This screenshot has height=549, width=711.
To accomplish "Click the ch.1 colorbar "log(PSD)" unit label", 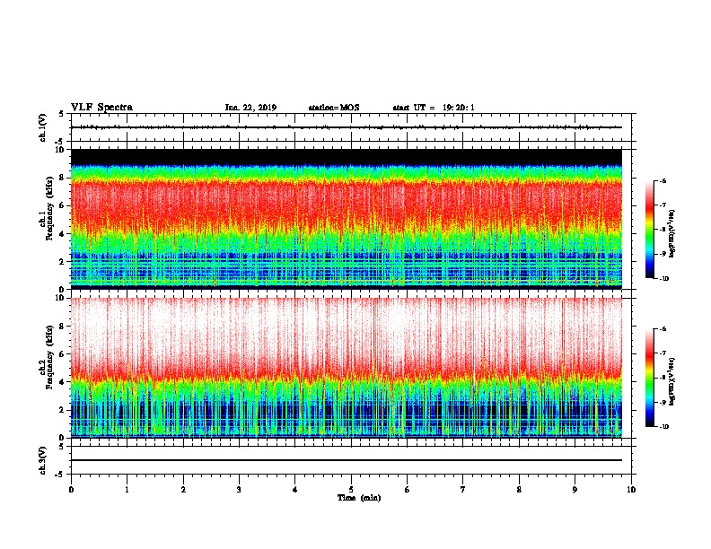I will [x=672, y=234].
